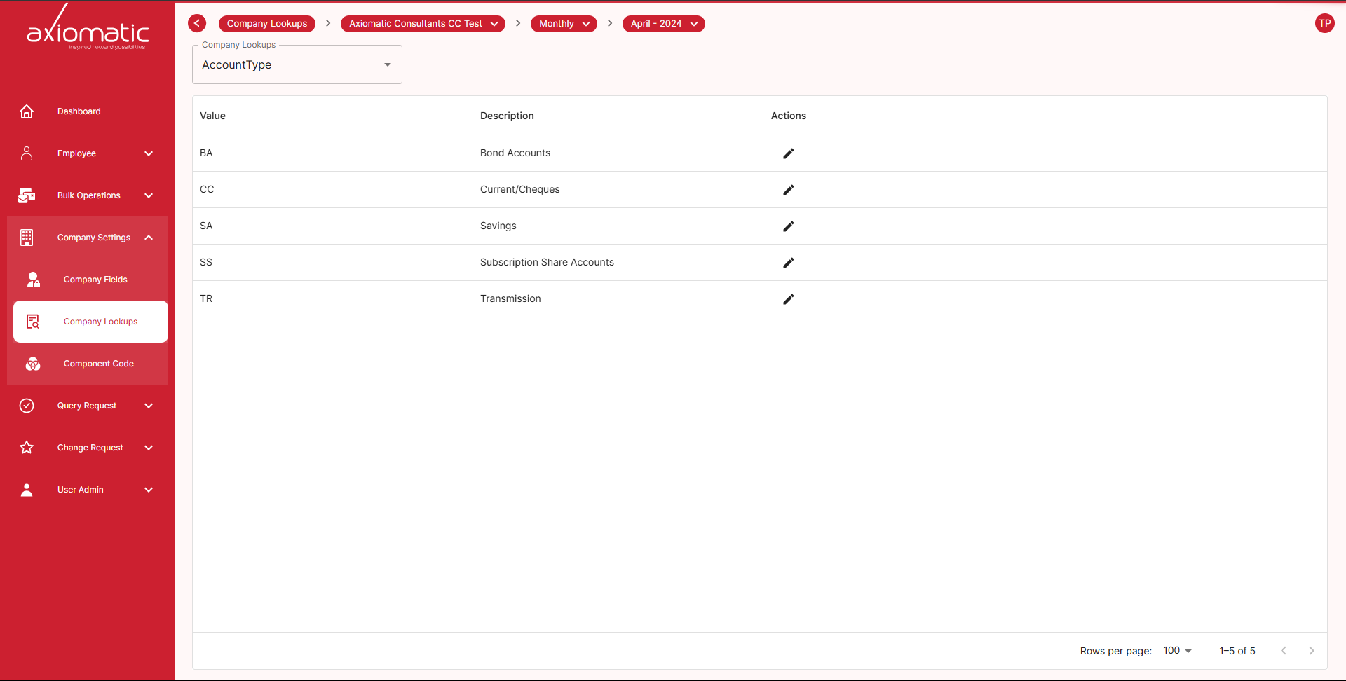Change rows per page from 100
The image size is (1346, 681).
pyautogui.click(x=1177, y=651)
